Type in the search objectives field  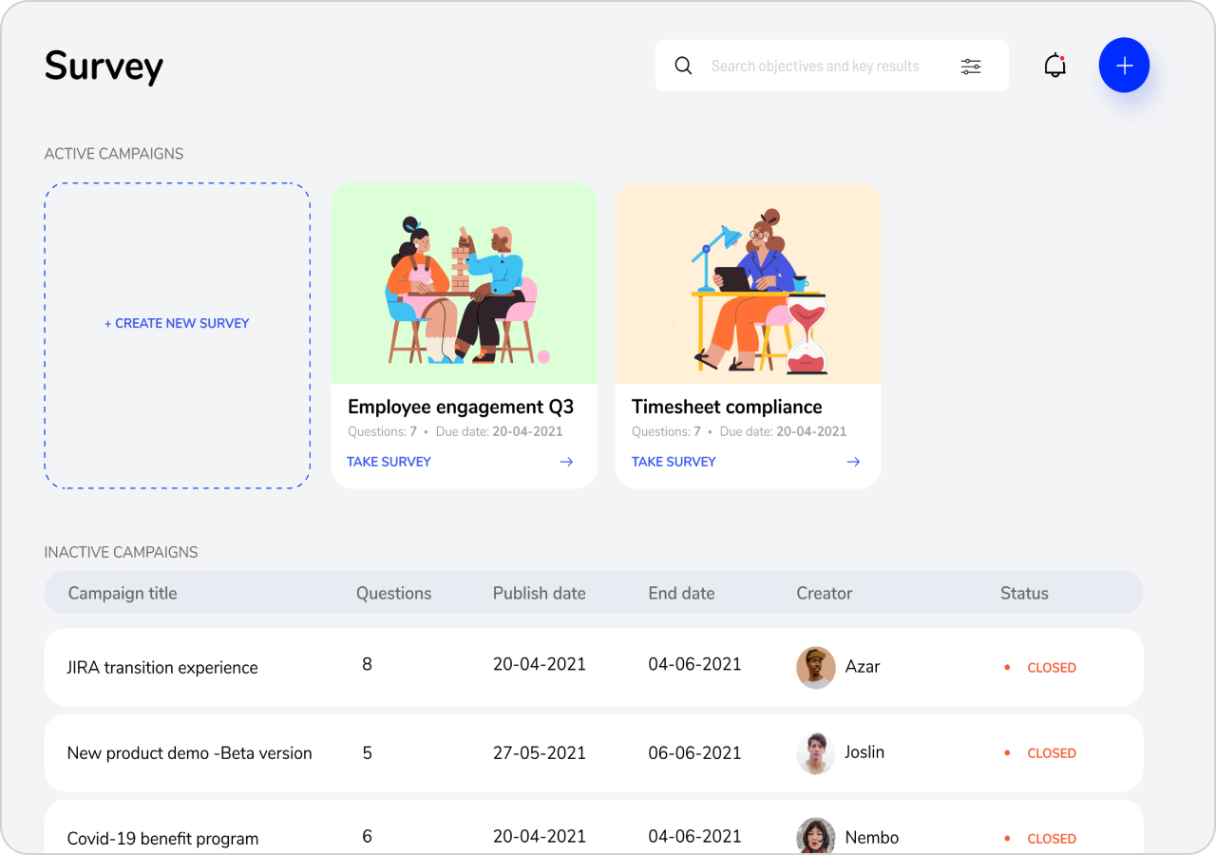coord(815,66)
